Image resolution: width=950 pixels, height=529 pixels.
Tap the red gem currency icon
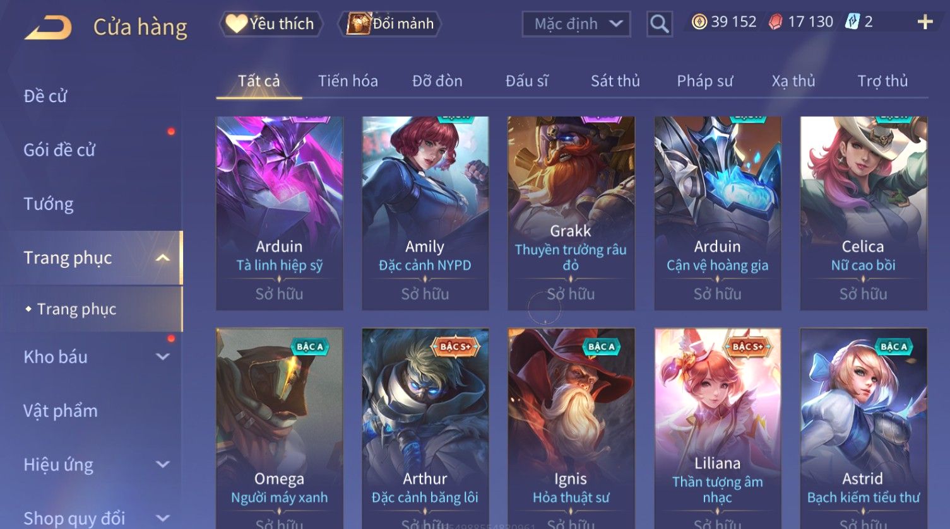click(x=776, y=23)
